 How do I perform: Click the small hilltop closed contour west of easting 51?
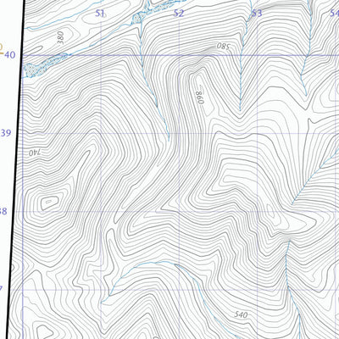pyautogui.click(x=49, y=202)
